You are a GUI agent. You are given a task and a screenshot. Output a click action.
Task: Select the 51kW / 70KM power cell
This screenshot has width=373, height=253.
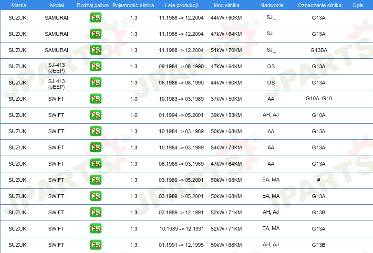(226, 50)
